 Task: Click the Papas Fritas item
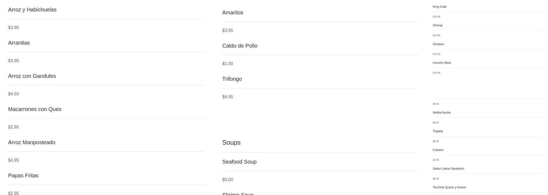[23, 175]
